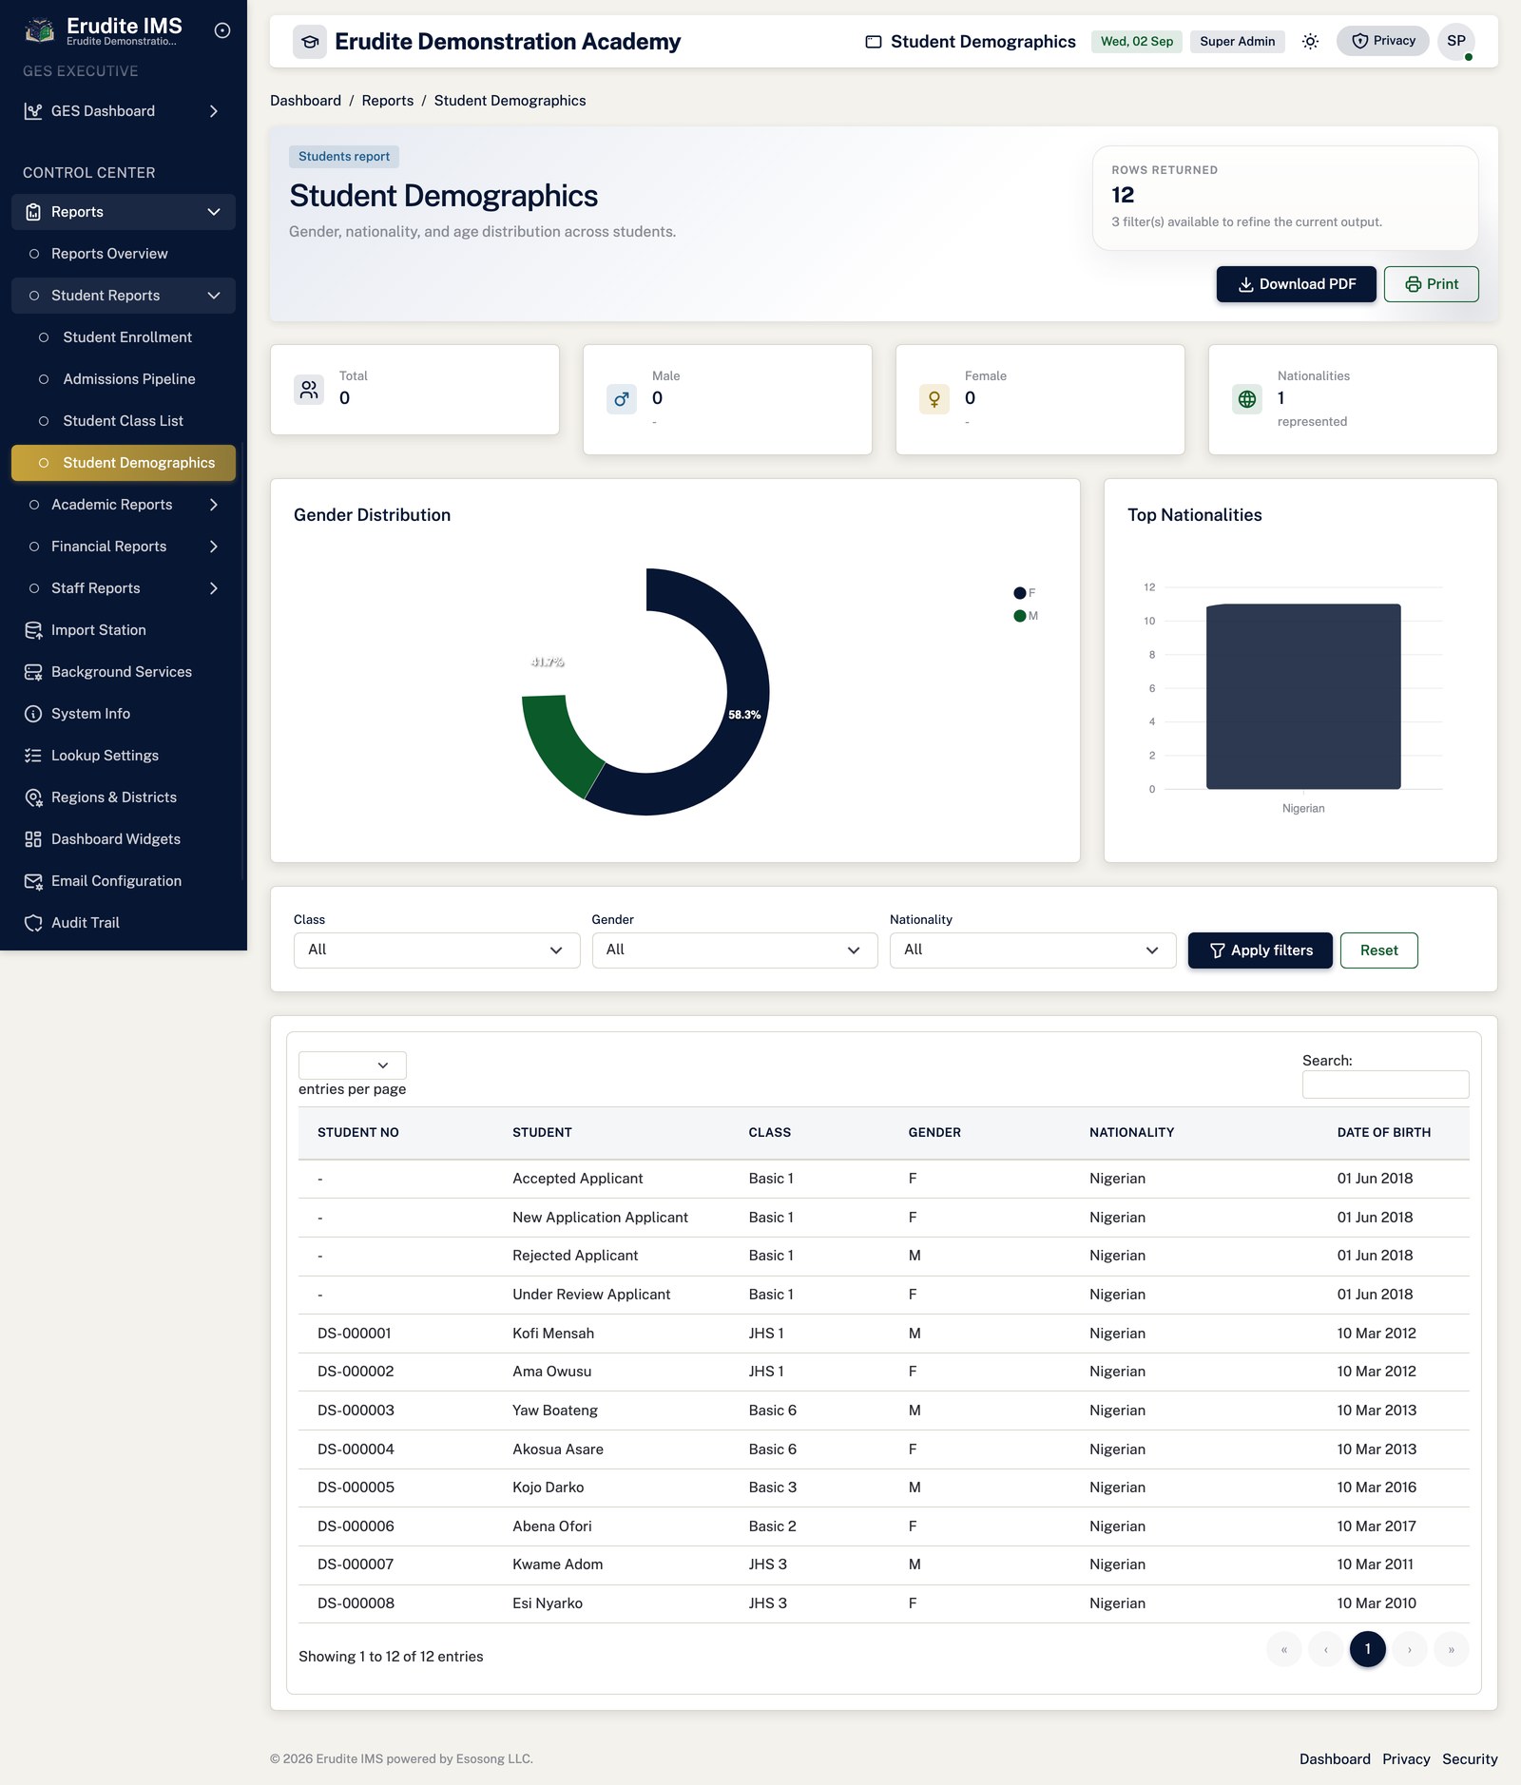
Task: Click the footer Dashboard link
Action: pyautogui.click(x=1335, y=1759)
